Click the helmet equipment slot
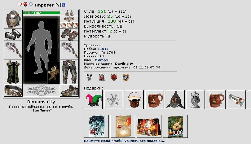Viewport: 251px width, 144px height. [x=13, y=19]
